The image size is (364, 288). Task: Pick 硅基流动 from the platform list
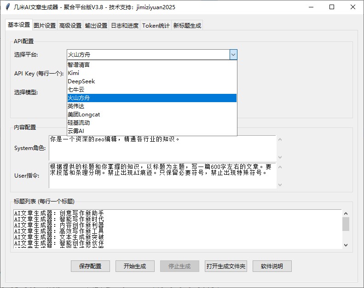pos(152,123)
